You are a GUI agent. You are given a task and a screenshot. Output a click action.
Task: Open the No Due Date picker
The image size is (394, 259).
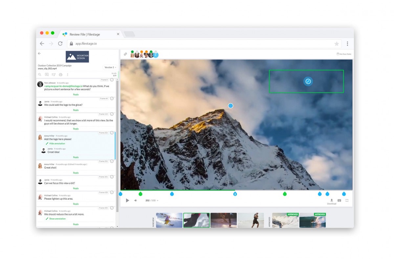click(x=344, y=54)
